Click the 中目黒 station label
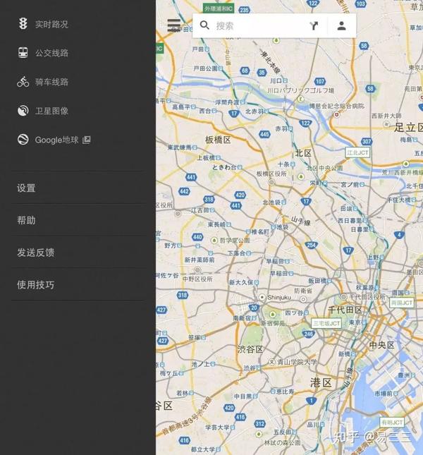Image resolution: width=423 pixels, height=455 pixels. (243, 396)
